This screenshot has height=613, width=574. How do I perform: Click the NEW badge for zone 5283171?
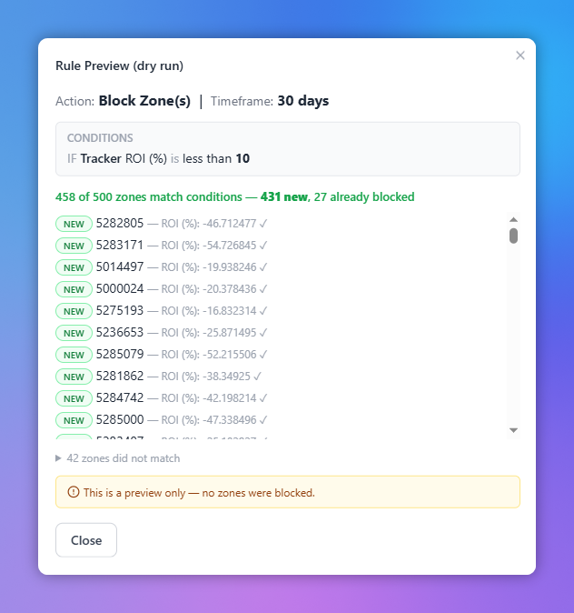[x=74, y=246]
